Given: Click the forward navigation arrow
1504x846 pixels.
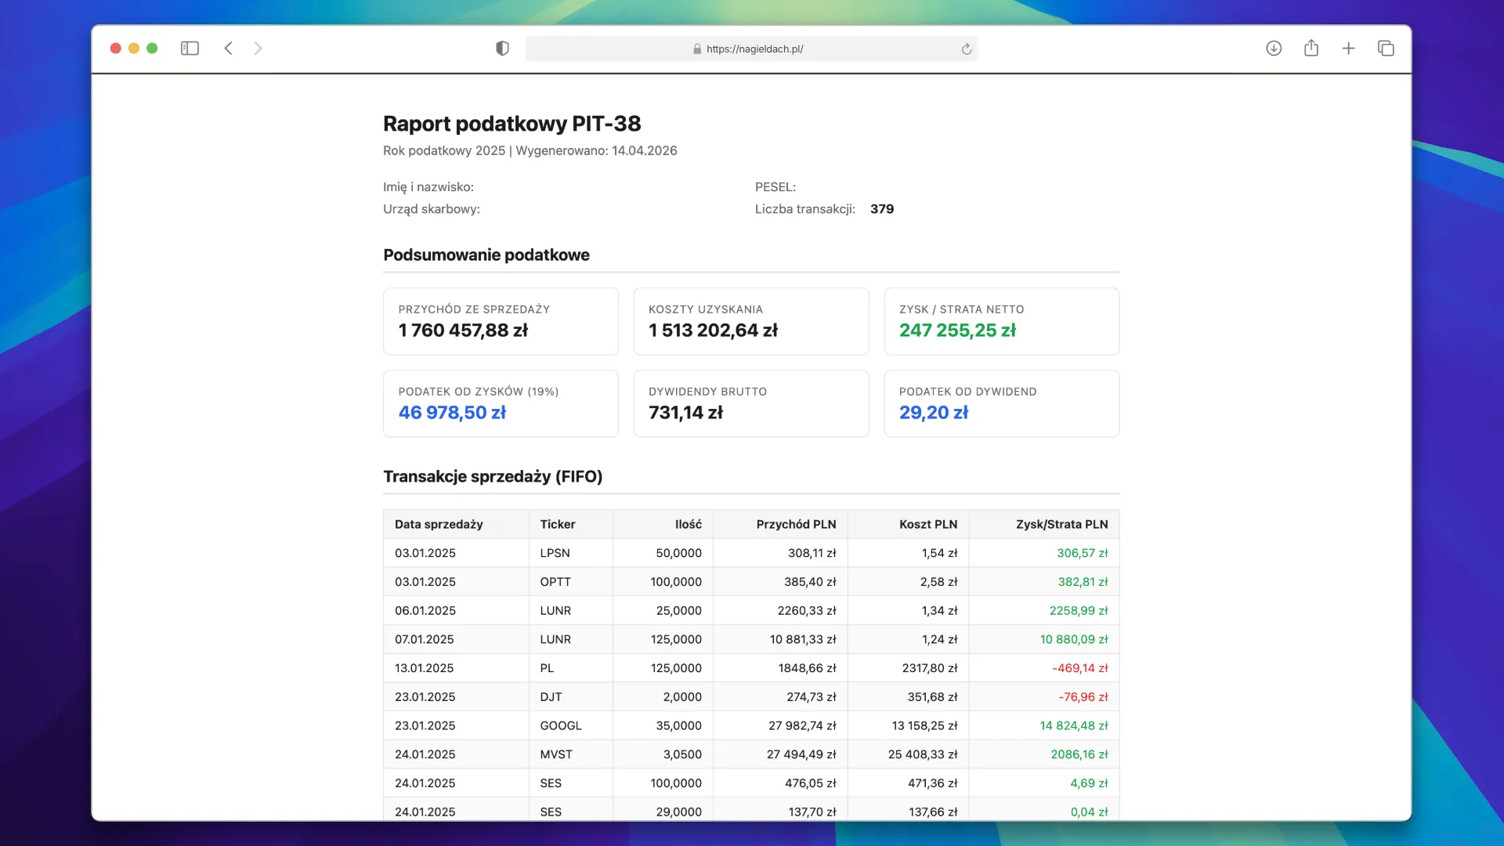Looking at the screenshot, I should [x=258, y=49].
